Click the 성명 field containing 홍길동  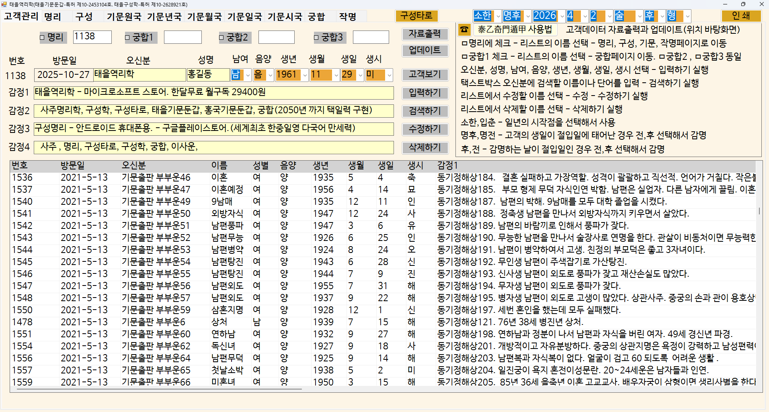pos(208,75)
